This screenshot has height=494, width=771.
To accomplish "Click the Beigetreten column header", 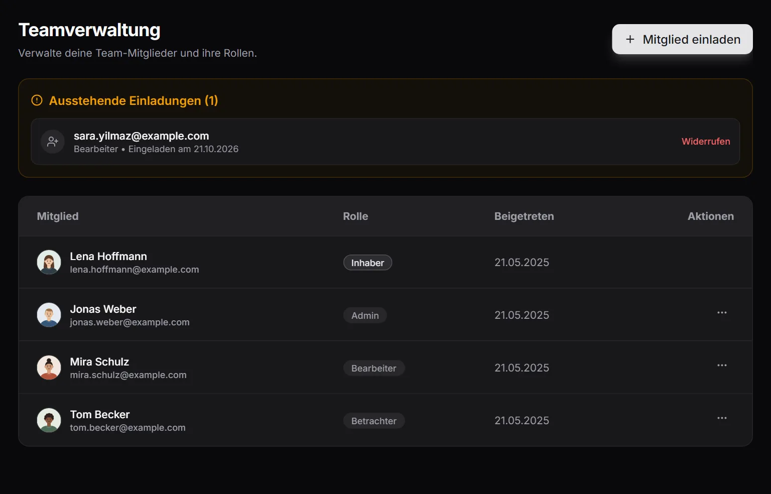I will click(x=524, y=216).
